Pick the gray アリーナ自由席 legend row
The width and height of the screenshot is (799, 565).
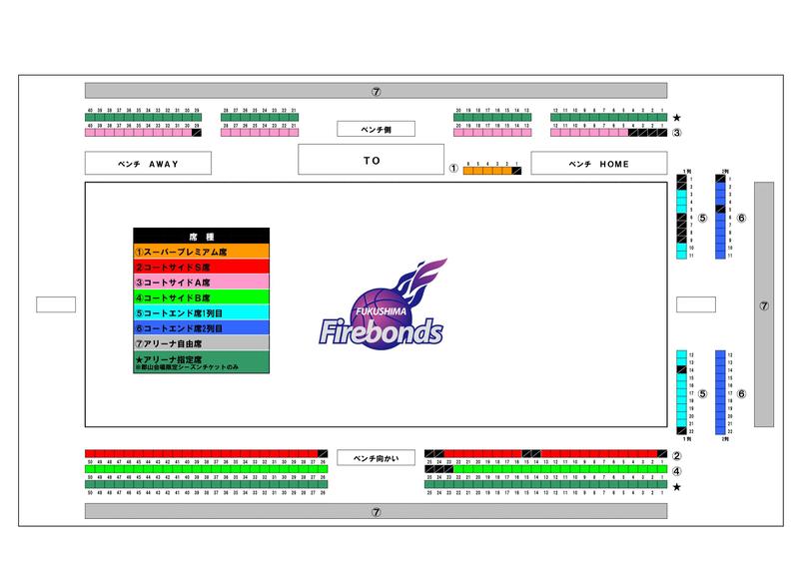(x=202, y=342)
